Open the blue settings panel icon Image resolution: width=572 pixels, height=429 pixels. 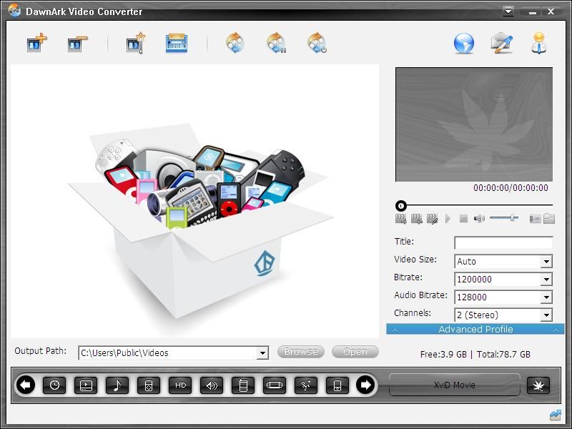tap(177, 44)
